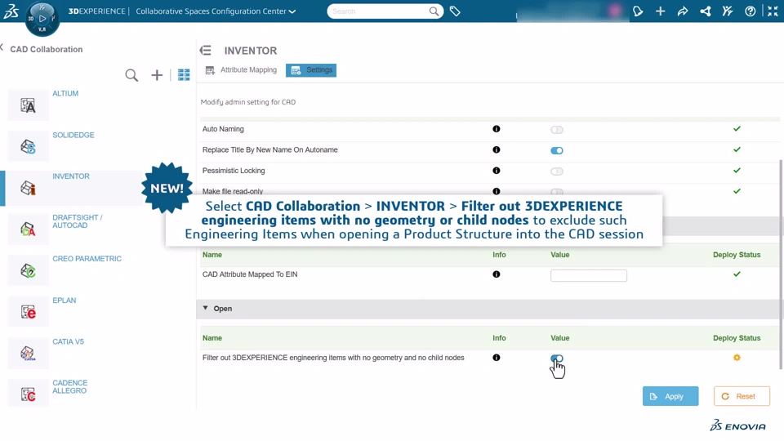Open the tag icon next to search

point(455,11)
